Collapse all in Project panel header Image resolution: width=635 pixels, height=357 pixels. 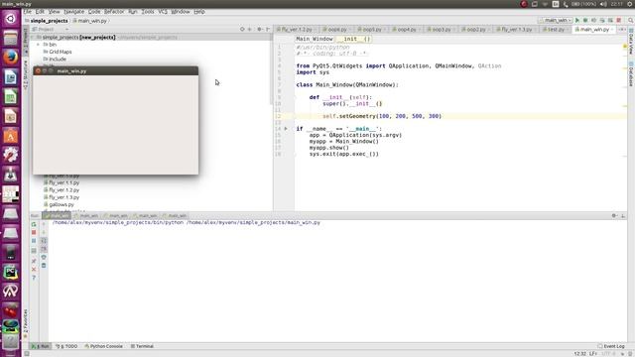click(250, 29)
